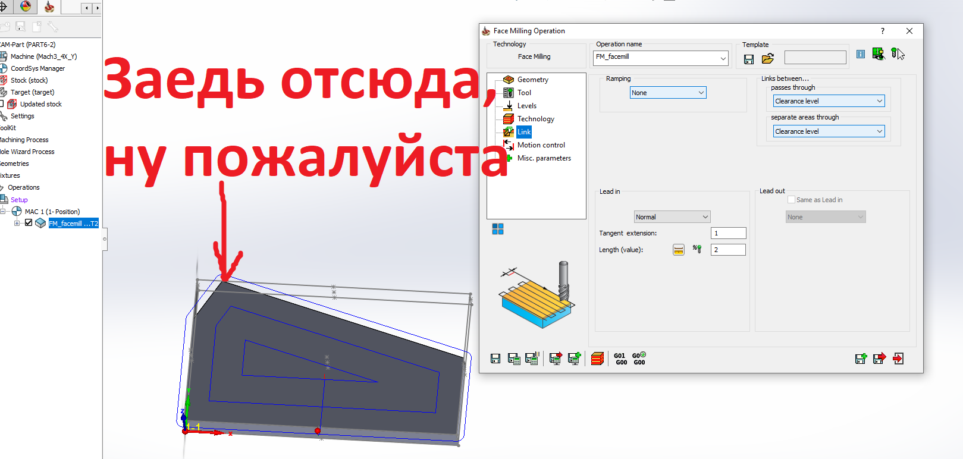Select the CAM-Part (PART6-2) root item

pos(28,45)
